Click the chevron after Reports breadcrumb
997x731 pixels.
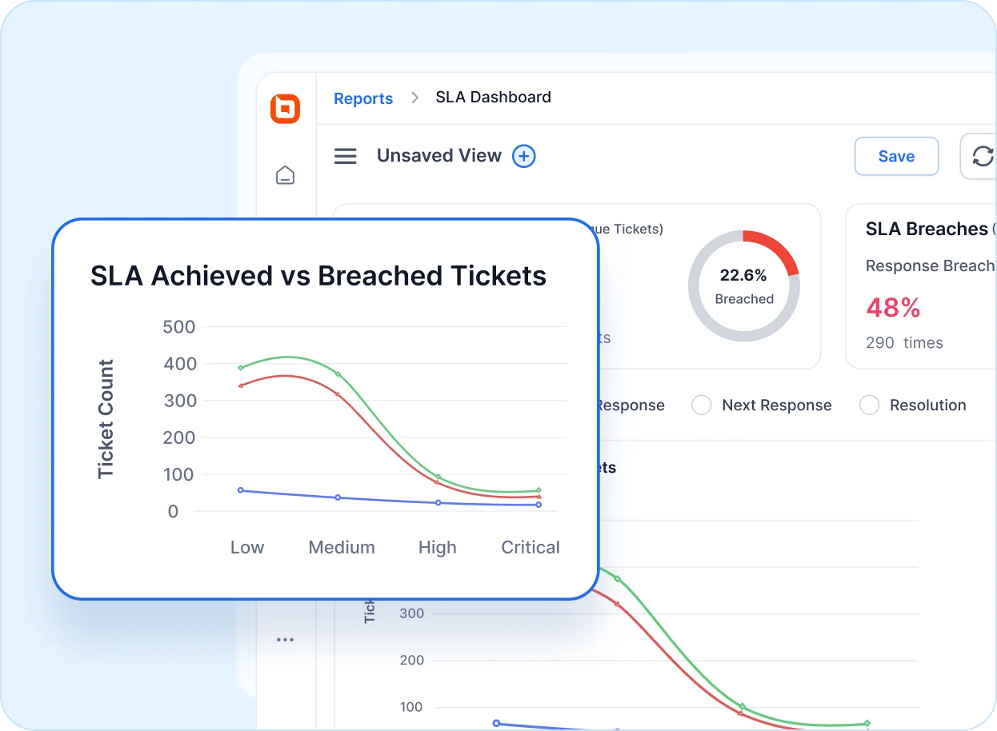coord(414,98)
